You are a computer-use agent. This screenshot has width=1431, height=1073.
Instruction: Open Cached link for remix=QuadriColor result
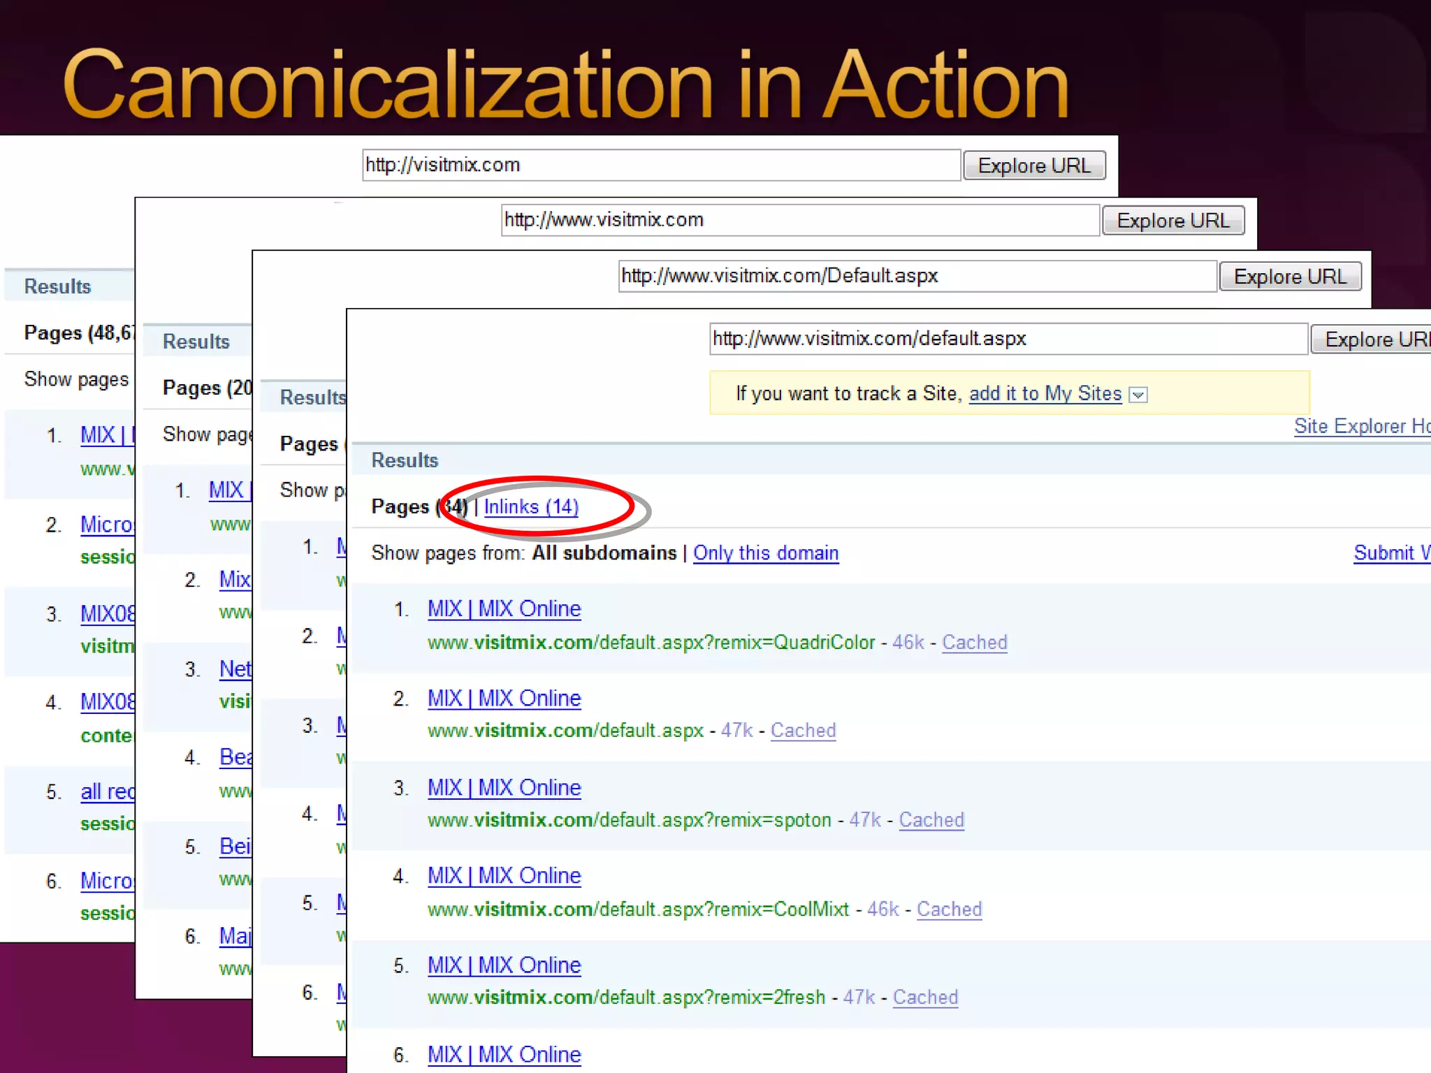[974, 642]
